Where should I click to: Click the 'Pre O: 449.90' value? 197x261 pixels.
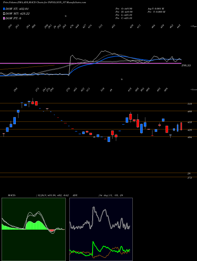[124, 9]
